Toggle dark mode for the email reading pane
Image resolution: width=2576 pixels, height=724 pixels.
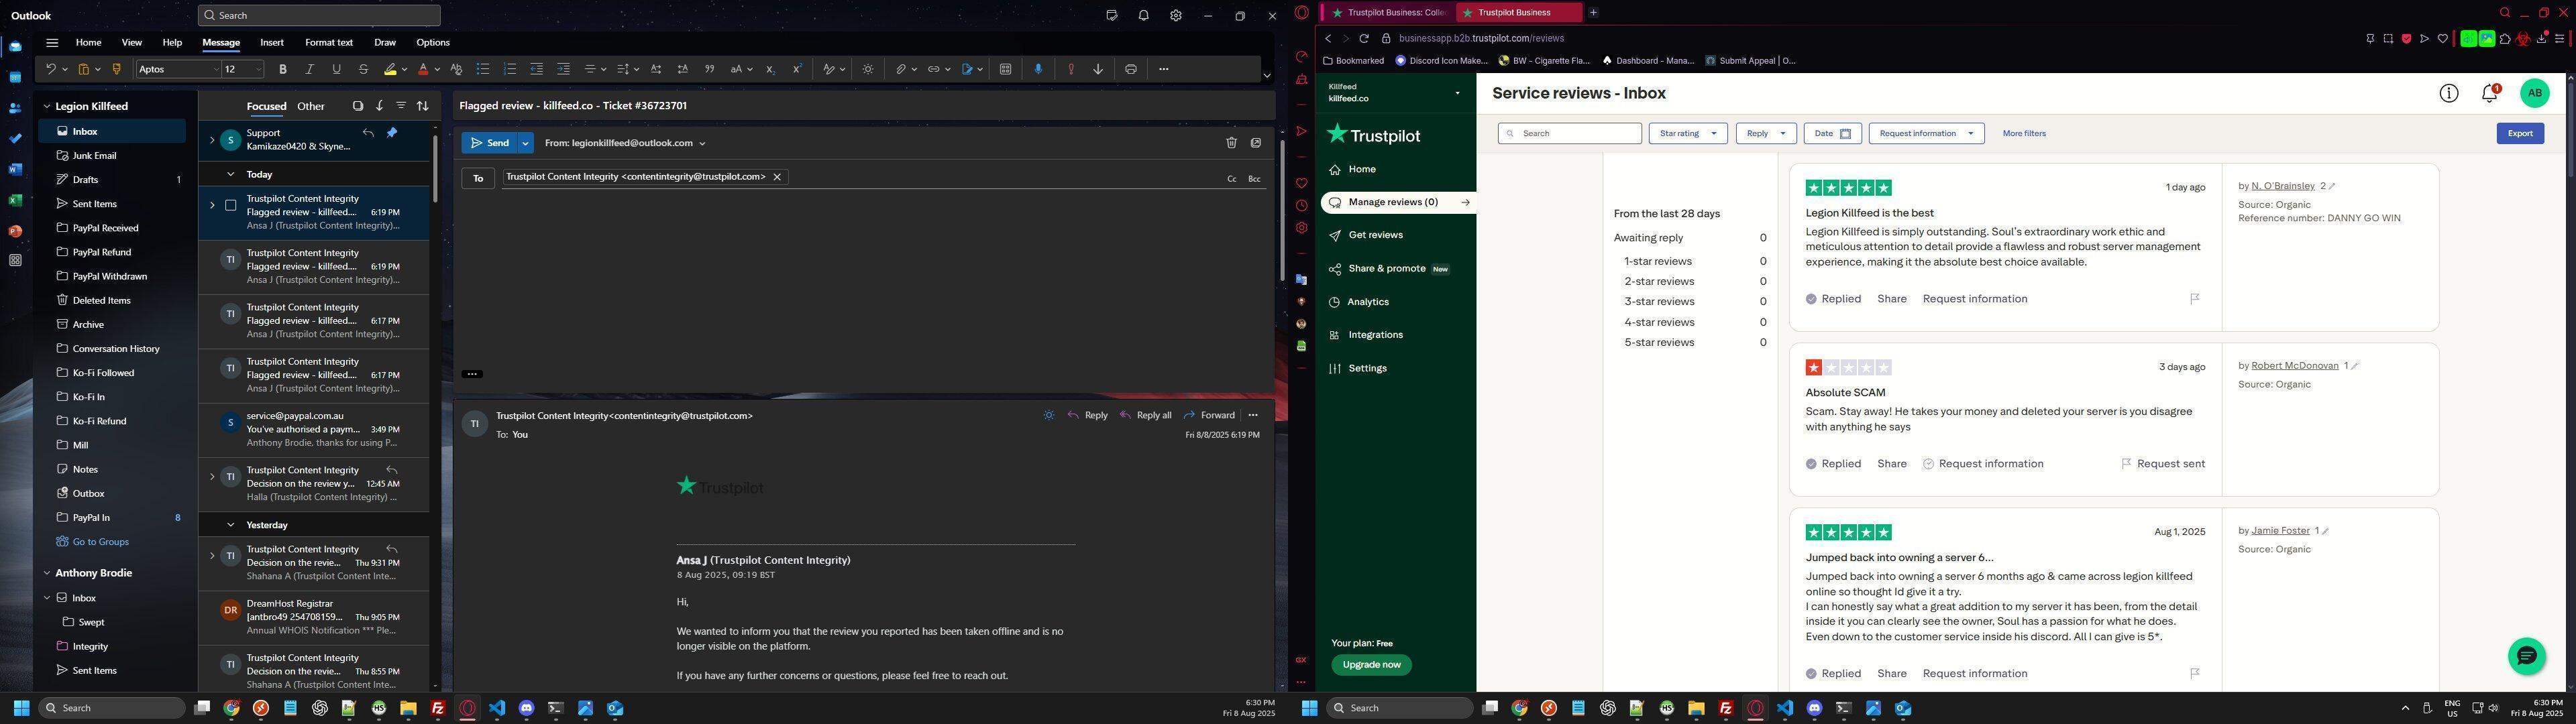pos(1049,415)
